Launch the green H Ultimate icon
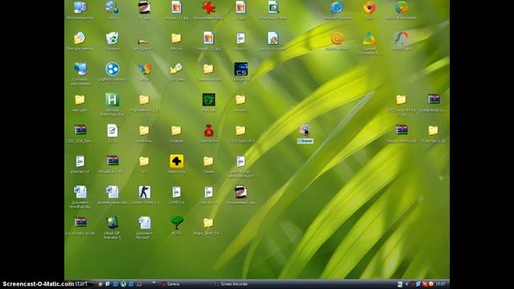The width and height of the screenshot is (514, 289). click(112, 100)
